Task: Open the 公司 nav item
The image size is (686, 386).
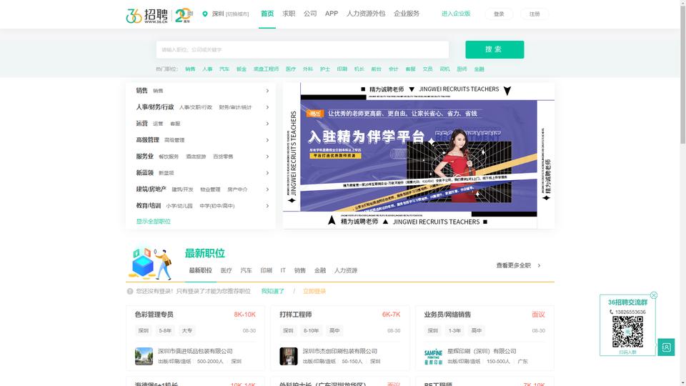Action: click(x=310, y=14)
